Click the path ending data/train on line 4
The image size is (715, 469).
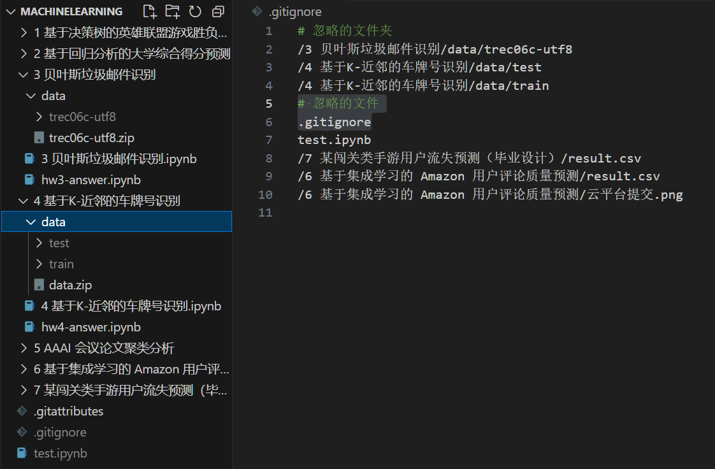click(x=423, y=85)
